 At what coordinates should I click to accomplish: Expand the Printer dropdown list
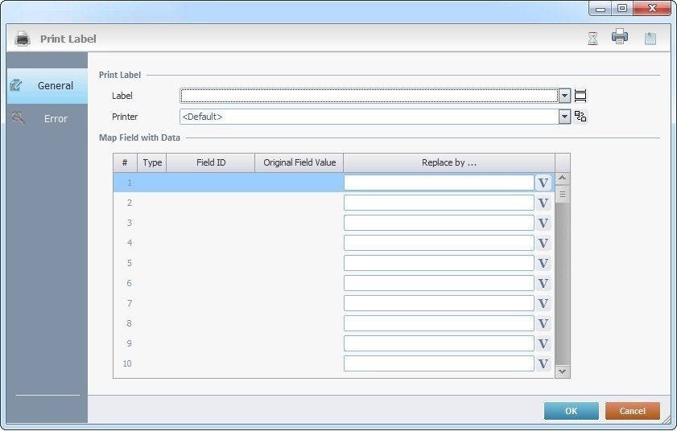565,117
